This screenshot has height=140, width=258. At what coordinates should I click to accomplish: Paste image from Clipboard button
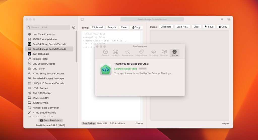166,27
